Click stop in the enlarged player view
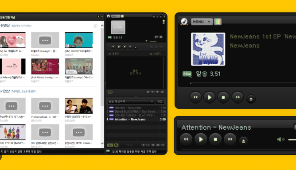Viewport: 296px width, 170px height. [223, 97]
